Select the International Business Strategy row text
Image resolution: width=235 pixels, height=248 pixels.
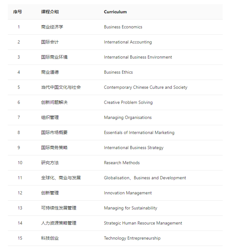click(x=134, y=148)
